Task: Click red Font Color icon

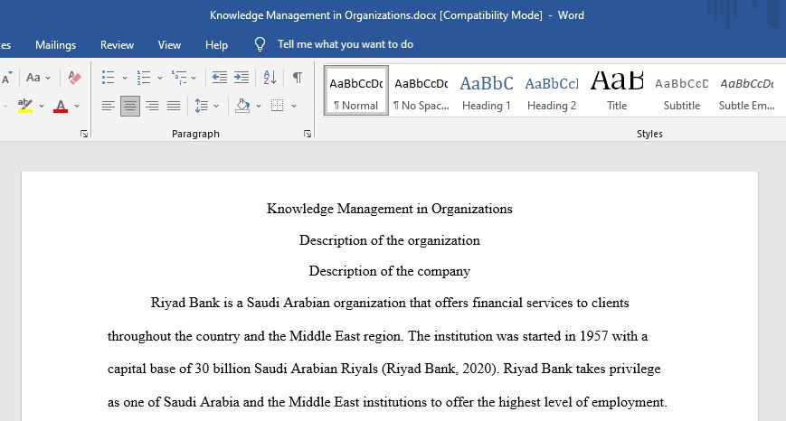Action: (61, 106)
